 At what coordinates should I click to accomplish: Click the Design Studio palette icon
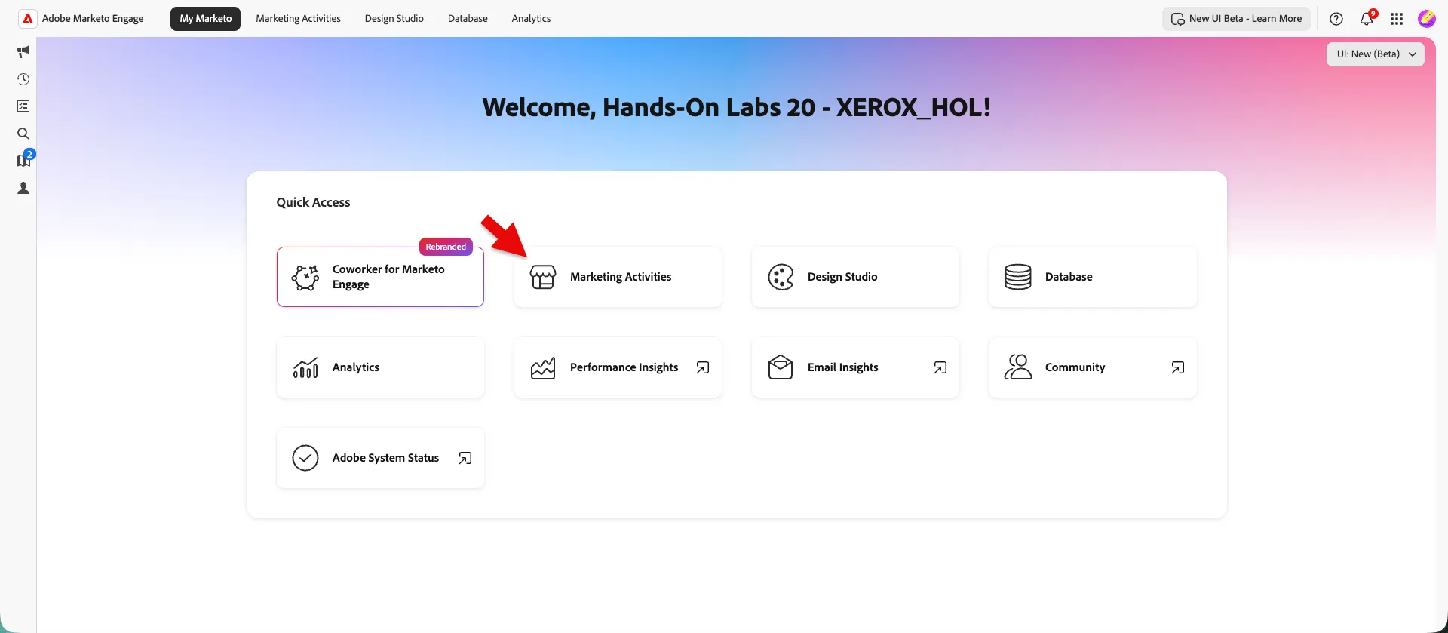tap(781, 277)
